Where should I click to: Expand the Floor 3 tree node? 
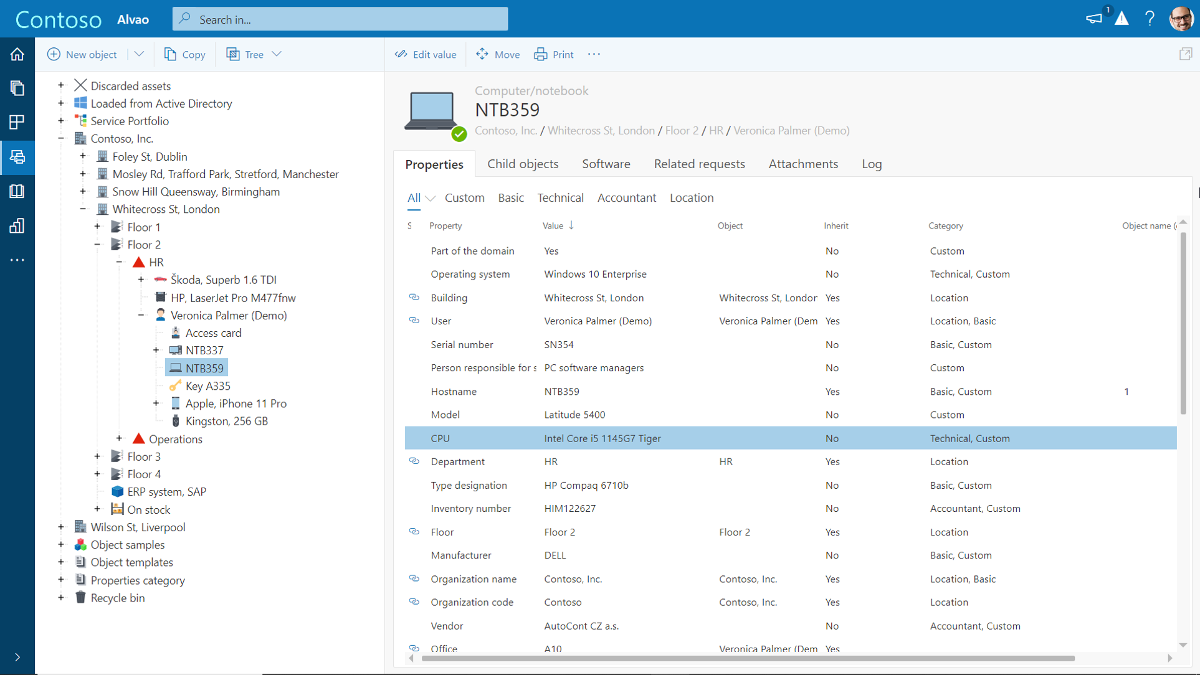coord(97,456)
